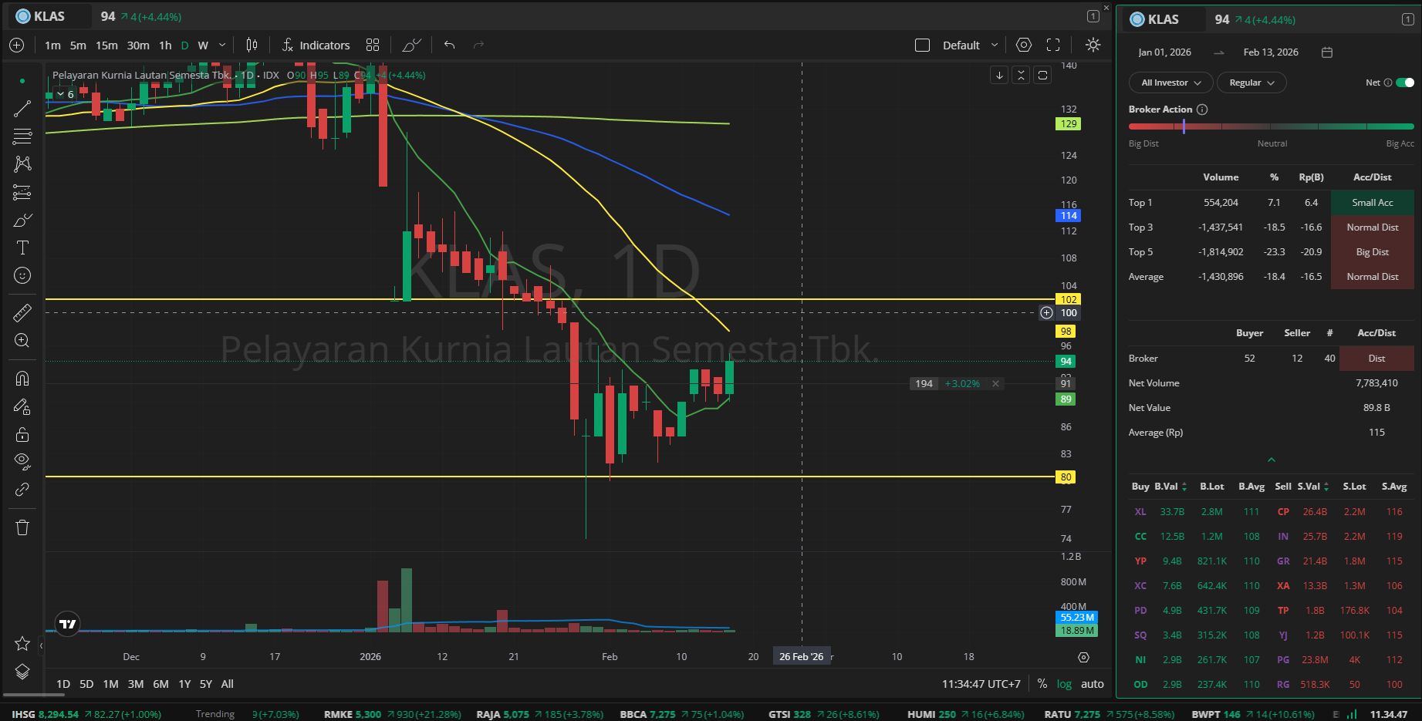This screenshot has height=721, width=1422.
Task: Collapse the broker summary with chevron
Action: tap(1272, 460)
